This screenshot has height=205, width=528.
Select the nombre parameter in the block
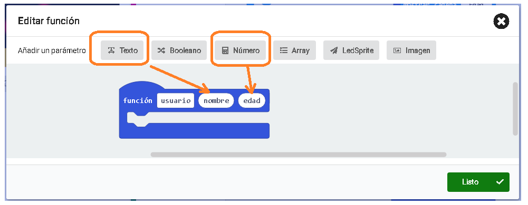pos(216,100)
